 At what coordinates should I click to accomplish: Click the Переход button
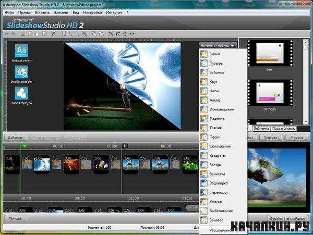pyautogui.click(x=270, y=138)
